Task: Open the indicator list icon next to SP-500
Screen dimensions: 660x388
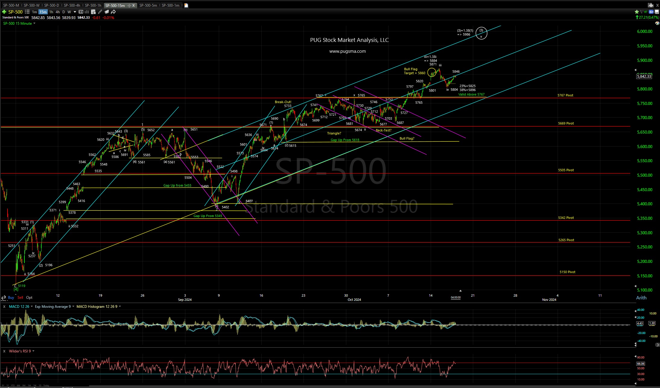Action: (x=27, y=12)
